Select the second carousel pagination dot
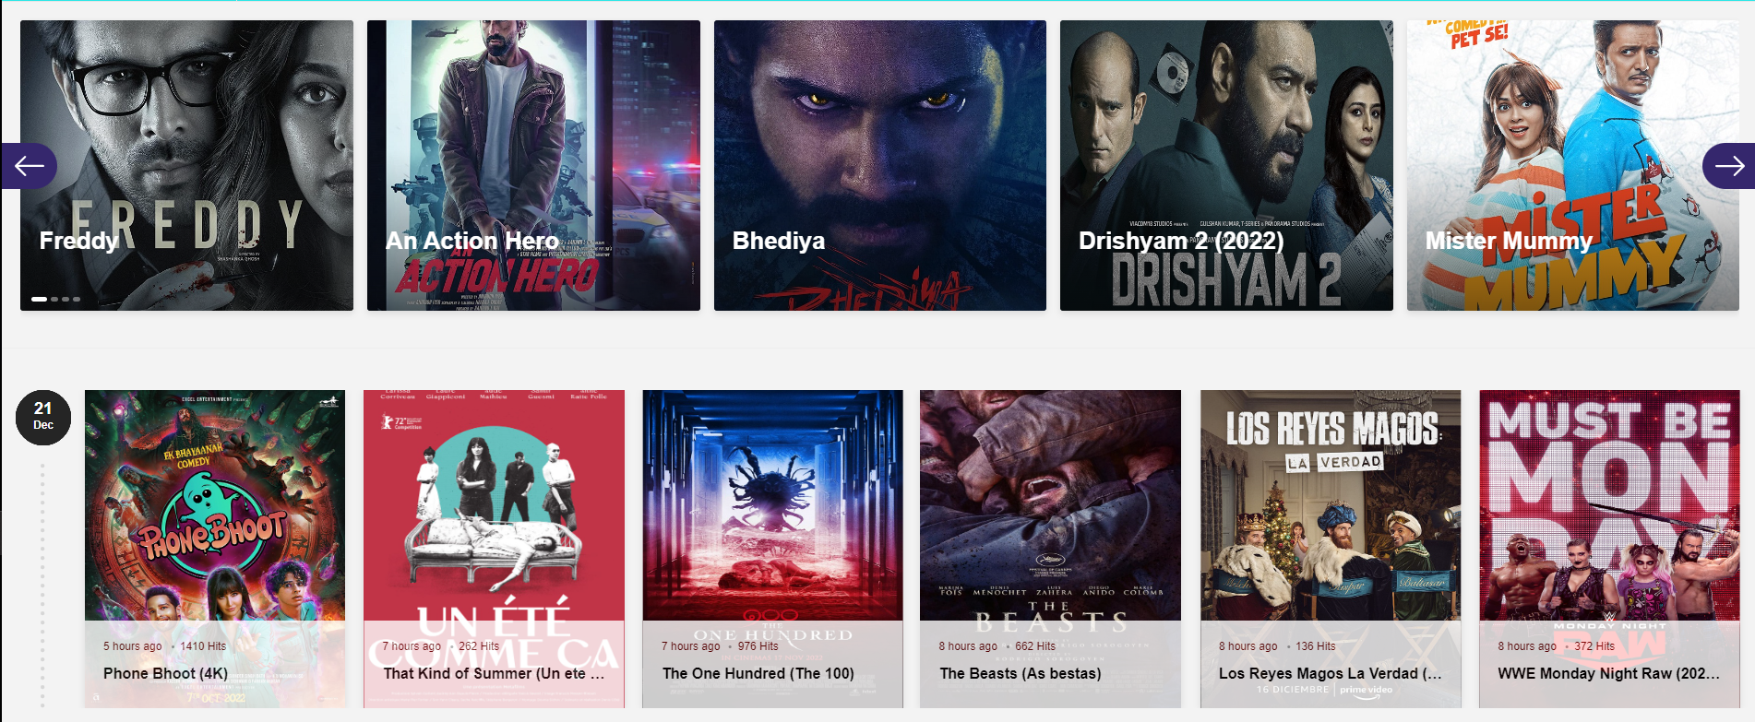Screen dimensions: 1755x722 click(54, 299)
